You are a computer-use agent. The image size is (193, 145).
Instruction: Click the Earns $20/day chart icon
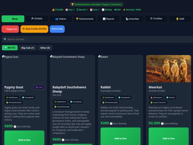[111, 124]
